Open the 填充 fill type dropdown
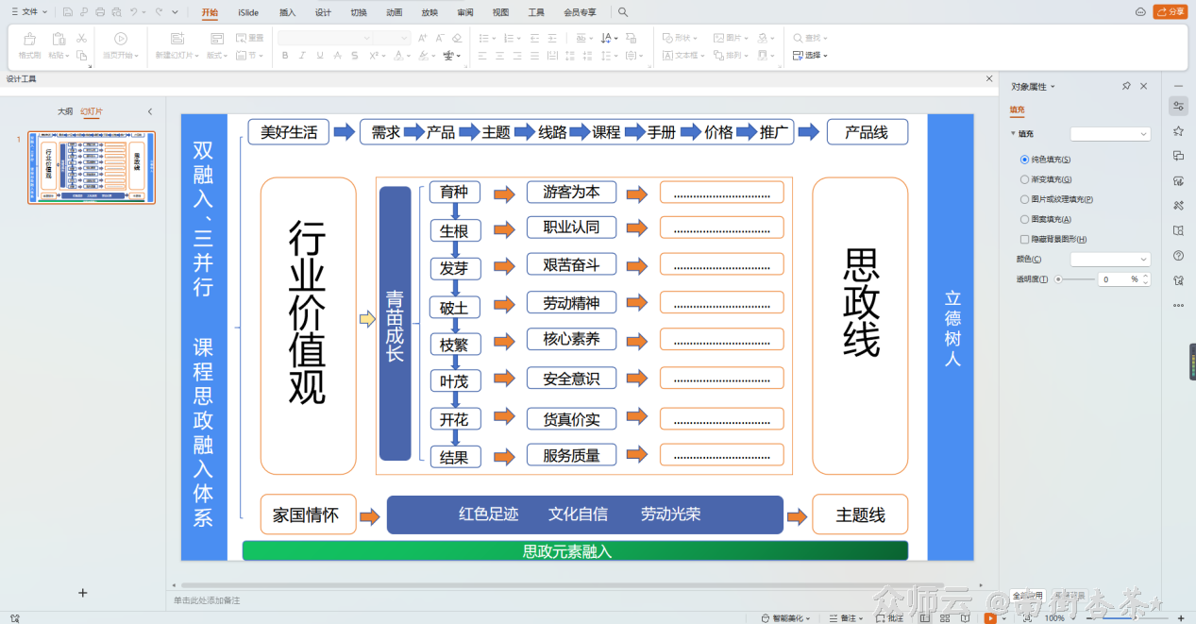 pos(1109,133)
